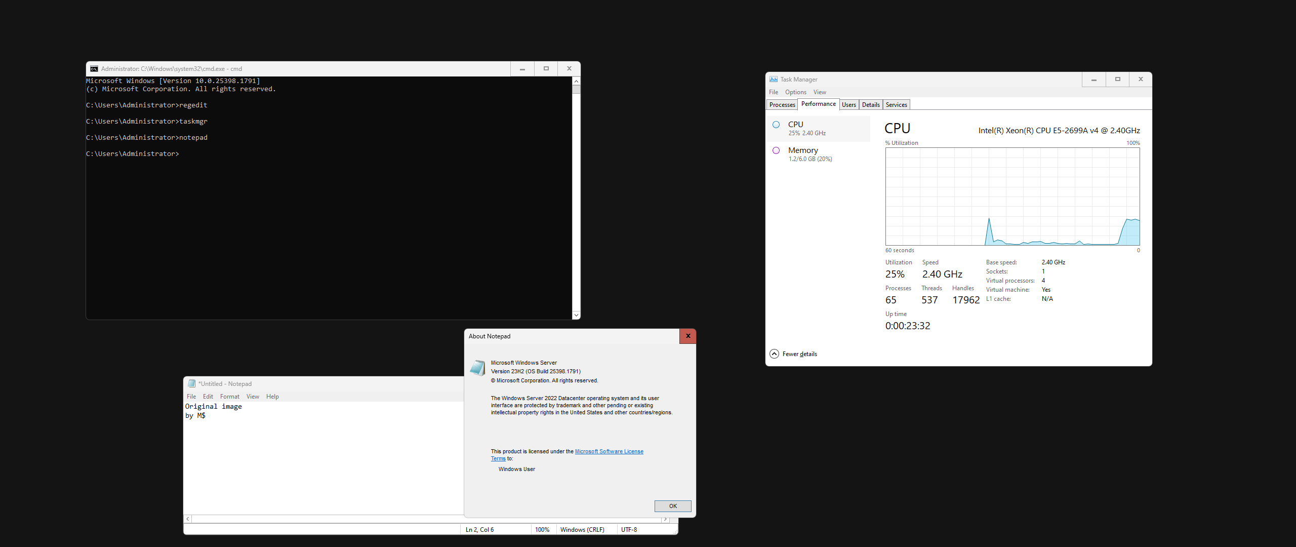
Task: Open Notepad Format menu
Action: click(x=230, y=397)
